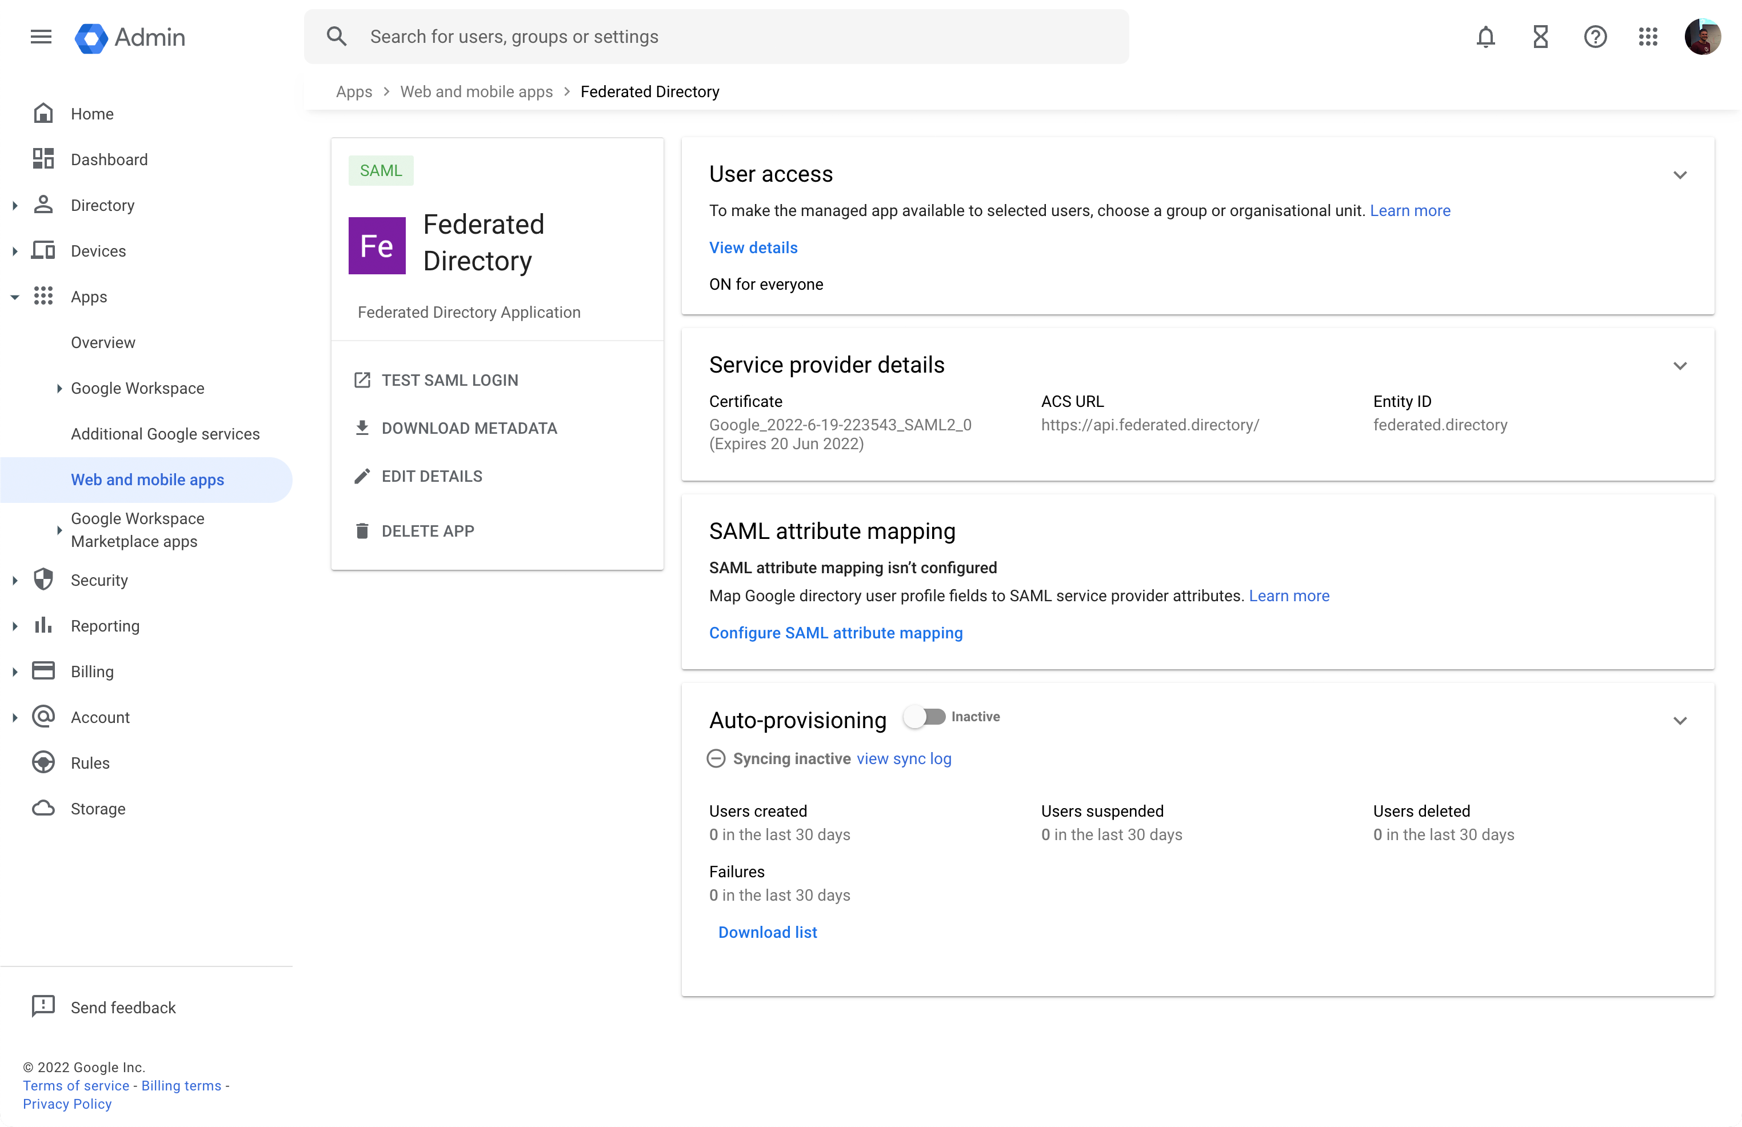Screen dimensions: 1742x1127
Task: Click Download list in Auto-provisioning
Action: (768, 932)
